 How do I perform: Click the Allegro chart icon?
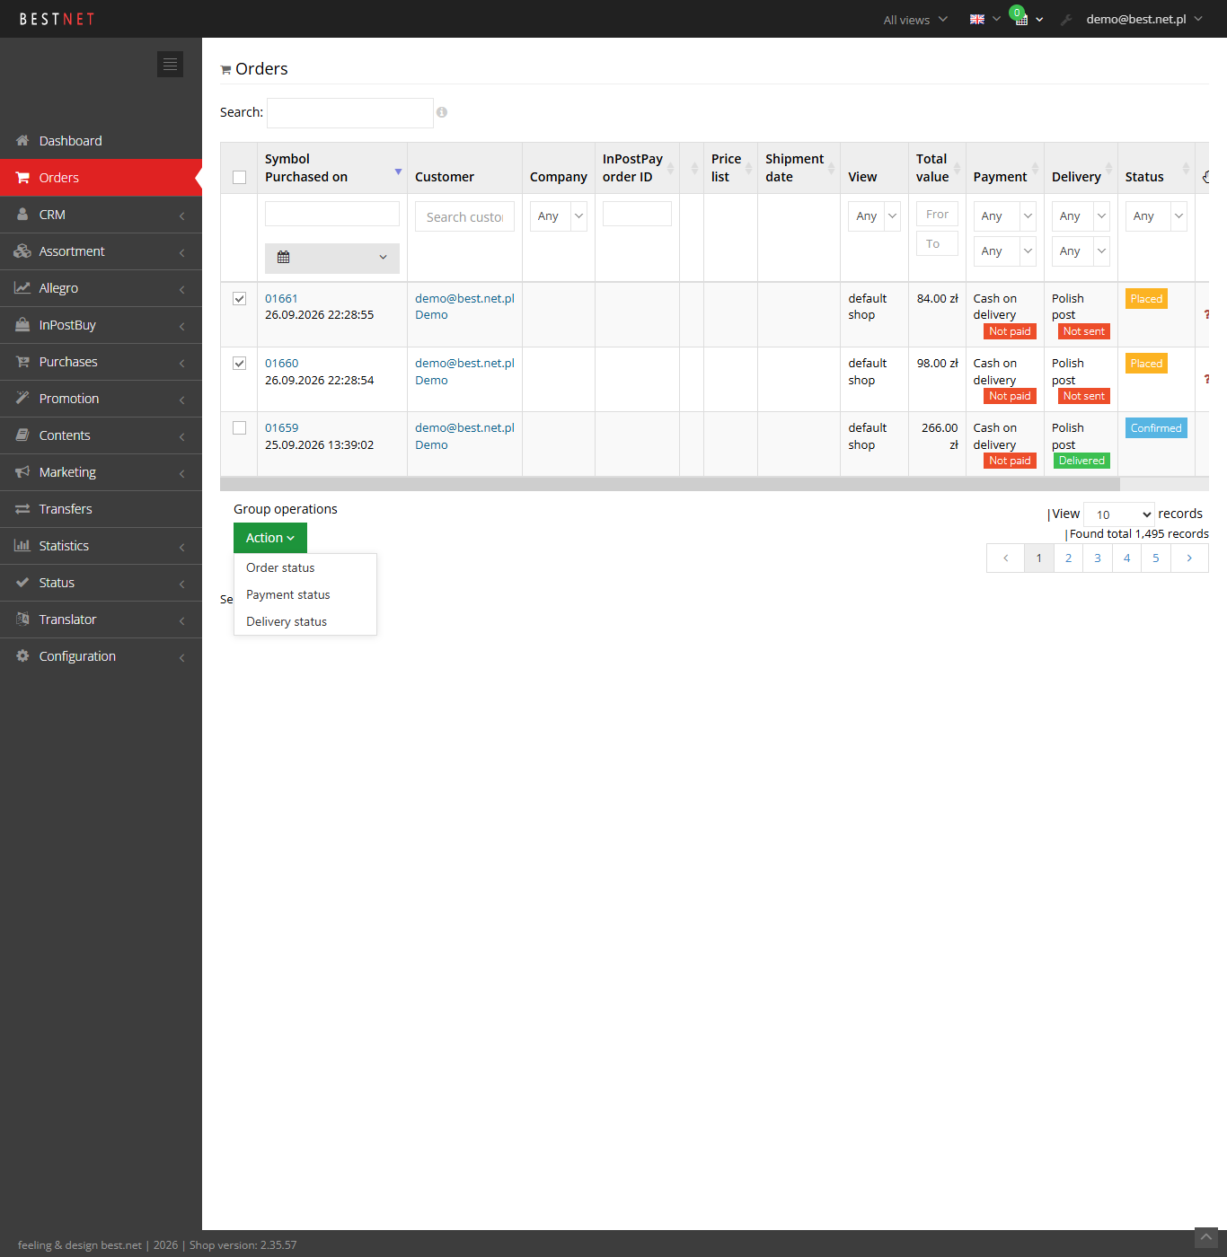22,287
